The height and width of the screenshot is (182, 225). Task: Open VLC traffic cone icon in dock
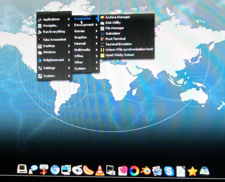coord(100,170)
